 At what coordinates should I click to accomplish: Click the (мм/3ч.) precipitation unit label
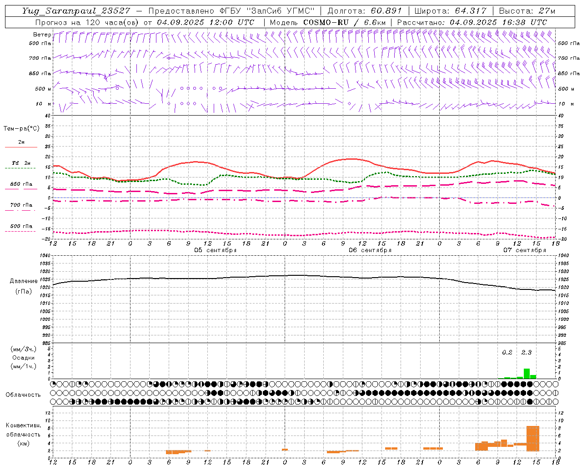23,349
